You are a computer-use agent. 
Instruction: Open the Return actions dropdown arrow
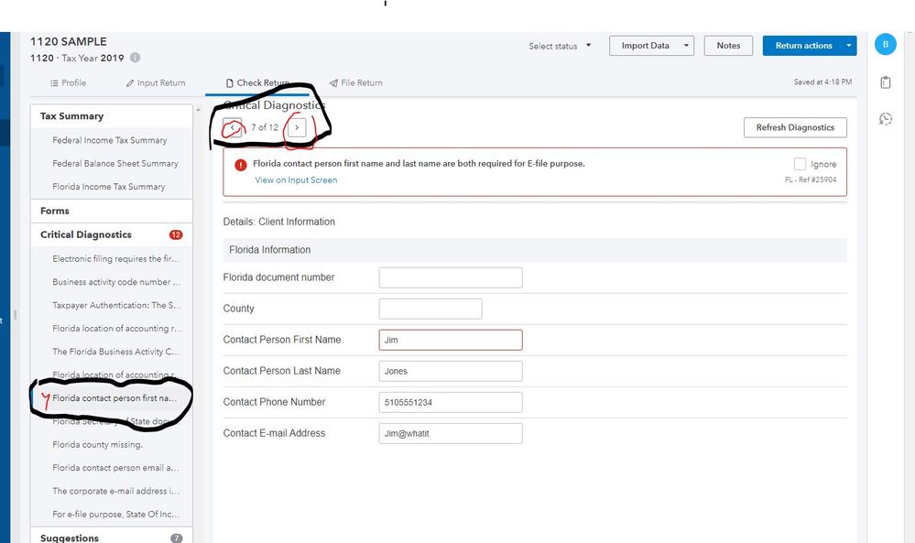[850, 46]
